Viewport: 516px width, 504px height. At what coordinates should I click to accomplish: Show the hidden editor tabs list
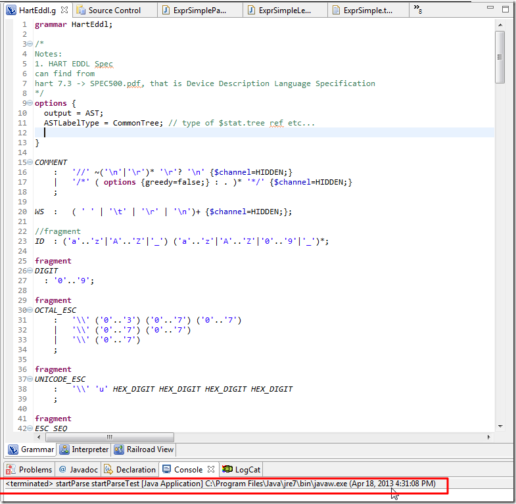pos(417,9)
